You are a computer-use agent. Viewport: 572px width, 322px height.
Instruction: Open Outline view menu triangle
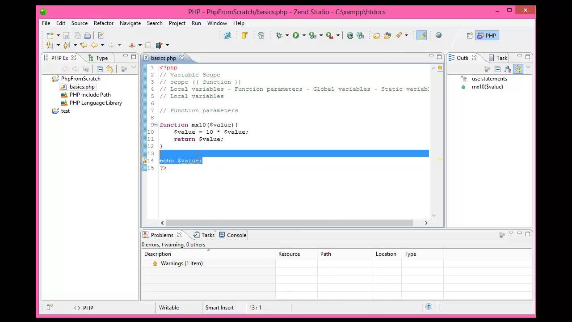coord(528,67)
